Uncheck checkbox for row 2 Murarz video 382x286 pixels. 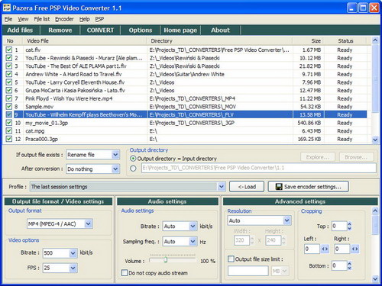pos(9,58)
